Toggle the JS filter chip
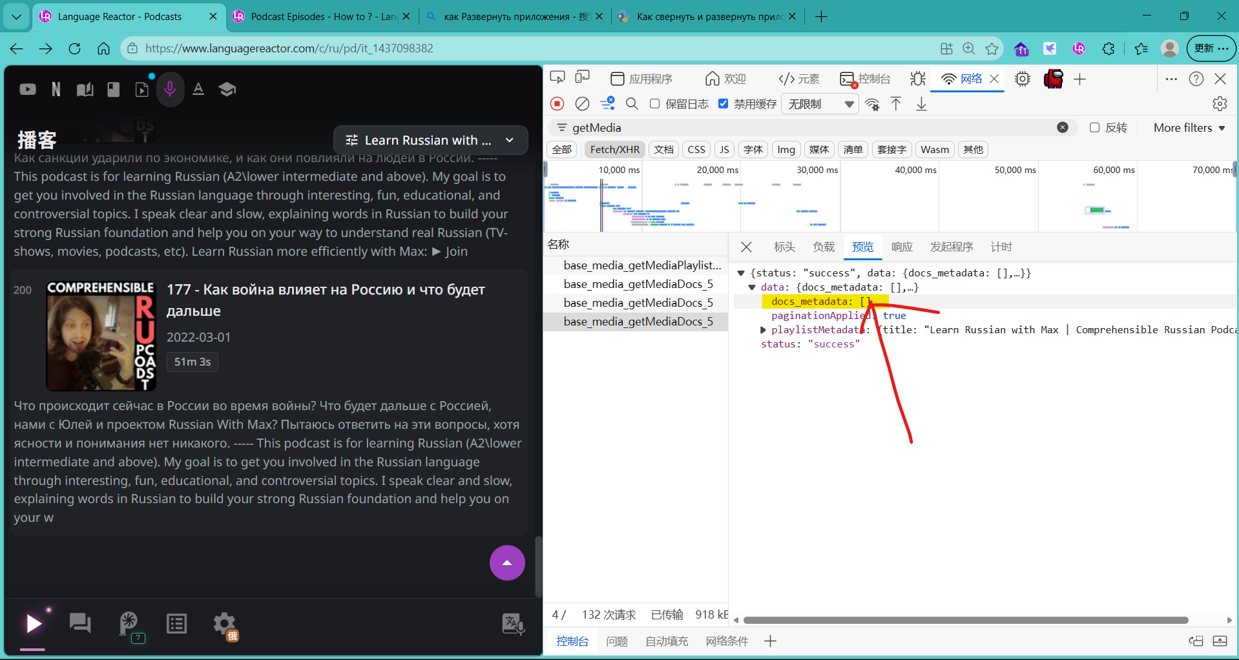 pos(724,150)
